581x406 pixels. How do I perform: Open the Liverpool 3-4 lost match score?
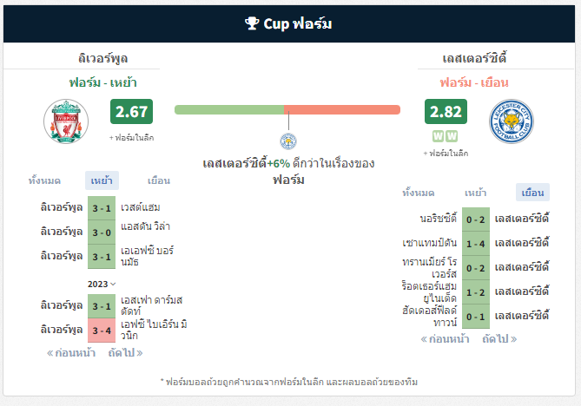coord(102,331)
